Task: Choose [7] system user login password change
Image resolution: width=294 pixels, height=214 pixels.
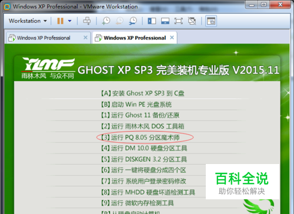Action: click(x=143, y=181)
